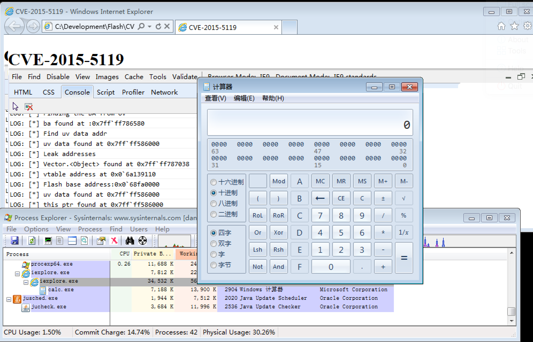Click the CPU usage mini graph in Process Explorer toolbar
This screenshot has height=342, width=533.
(174, 241)
